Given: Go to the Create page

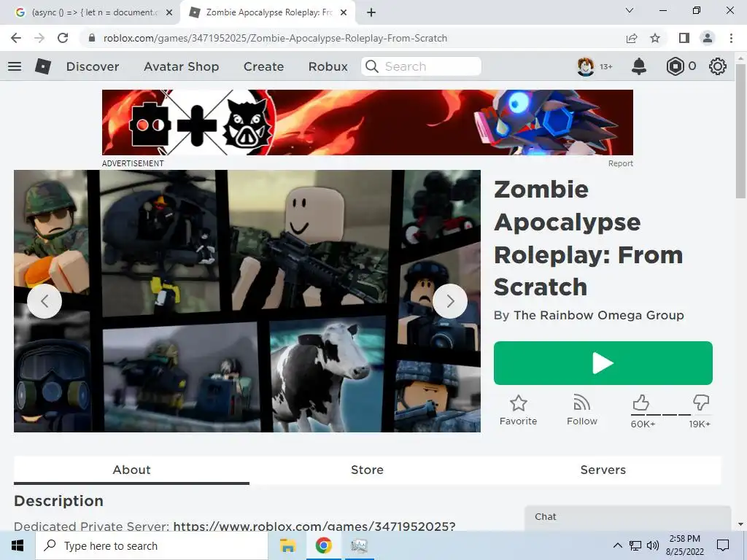Looking at the screenshot, I should click(x=263, y=66).
